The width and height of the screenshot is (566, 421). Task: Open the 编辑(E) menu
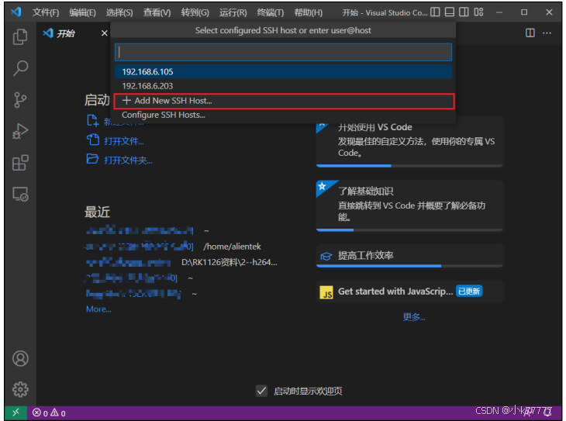pos(83,12)
